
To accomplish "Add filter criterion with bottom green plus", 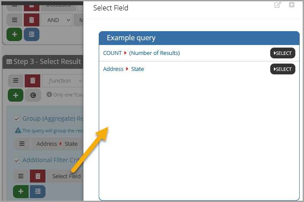I will (21, 192).
